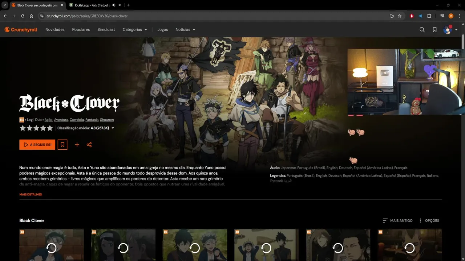Click the page vertical scrollbar thumb
Image resolution: width=465 pixels, height=261 pixels.
pyautogui.click(x=463, y=41)
